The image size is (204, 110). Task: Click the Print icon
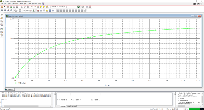[17, 7]
